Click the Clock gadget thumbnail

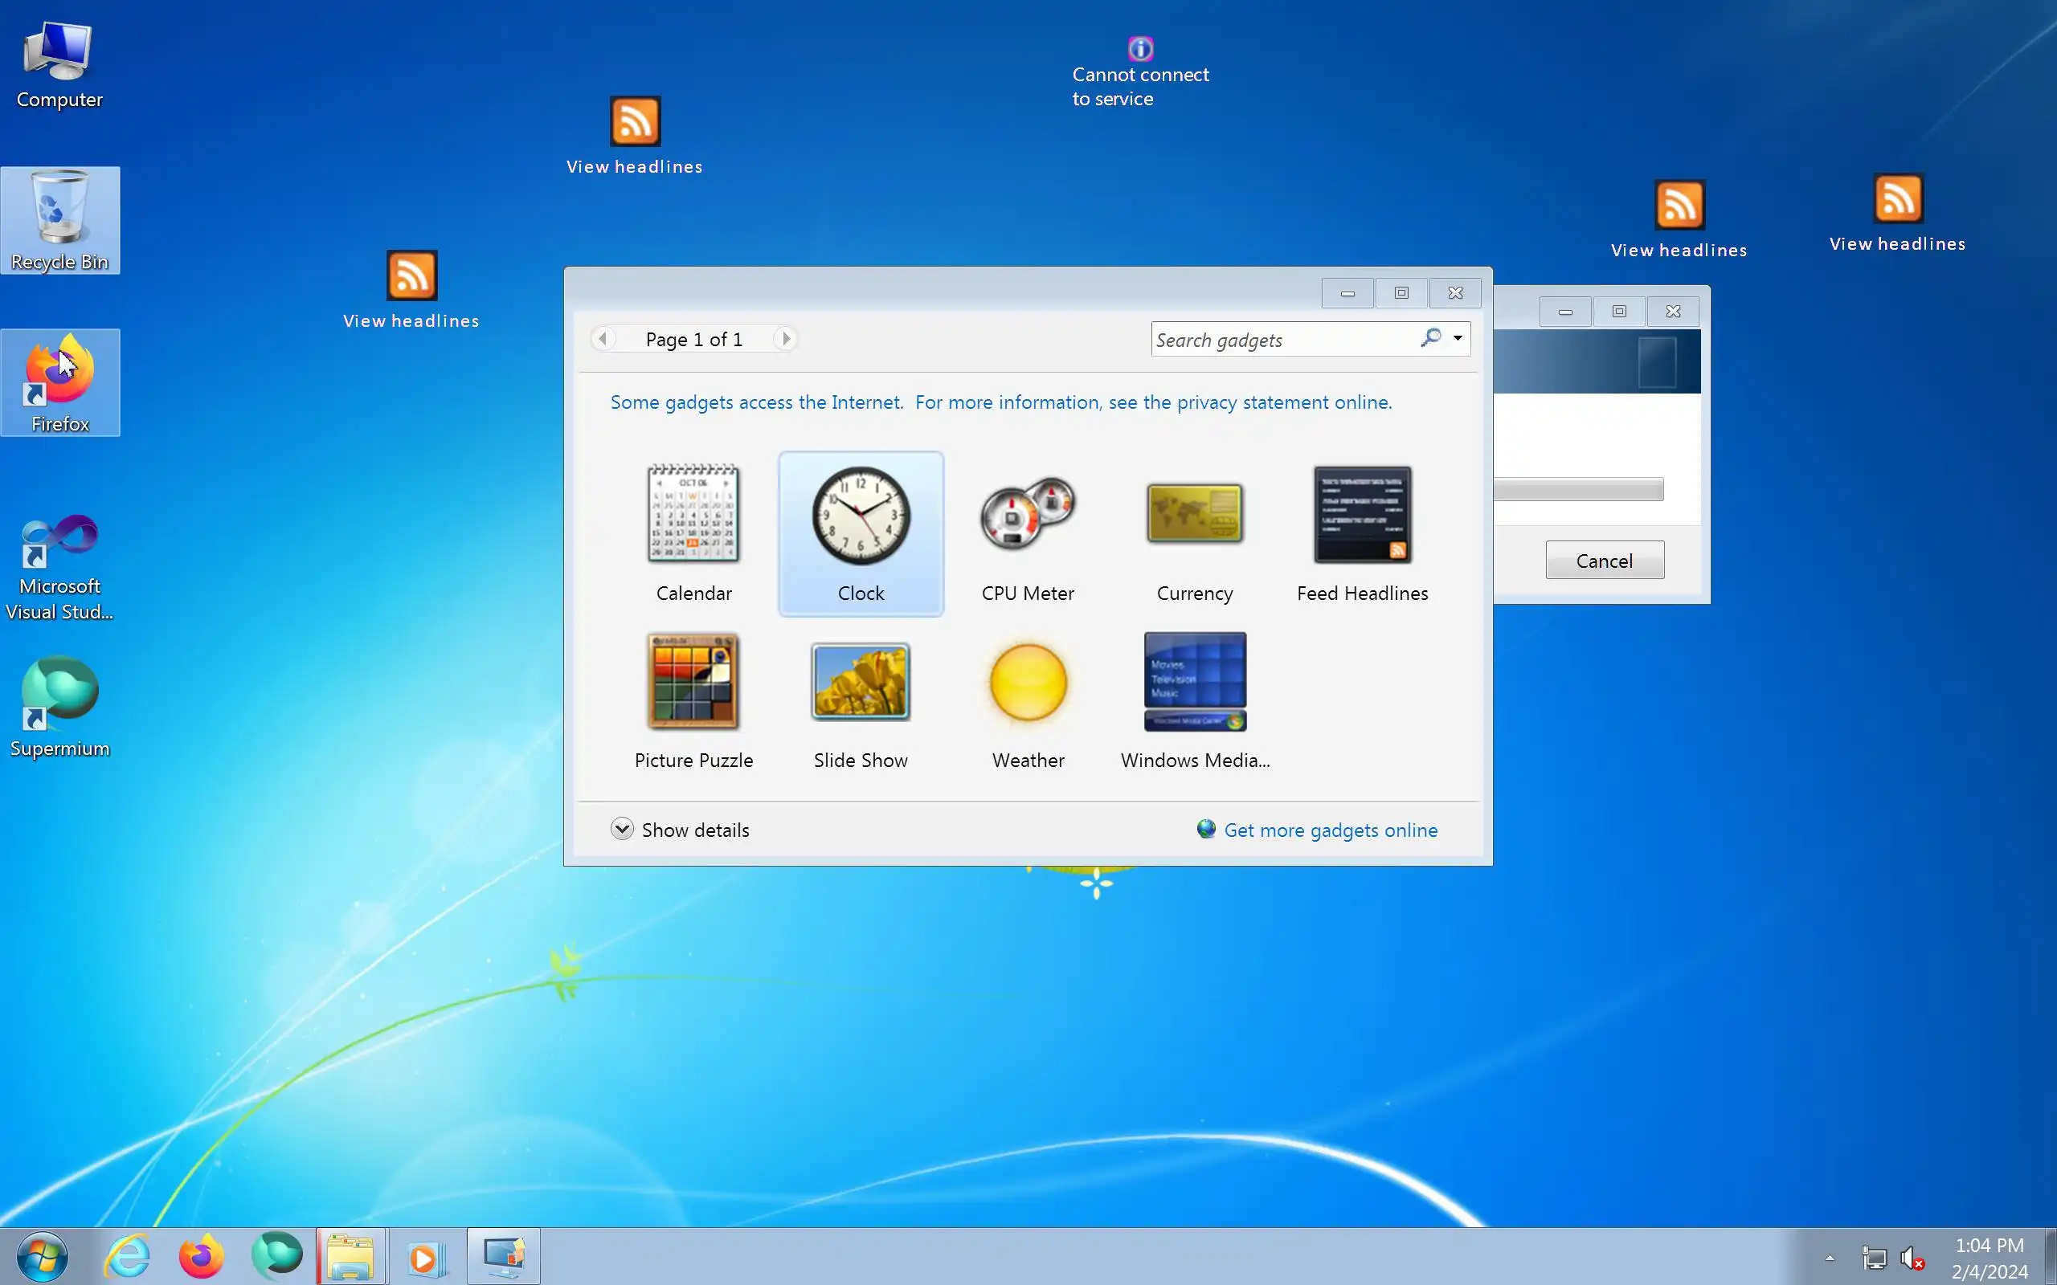861,514
